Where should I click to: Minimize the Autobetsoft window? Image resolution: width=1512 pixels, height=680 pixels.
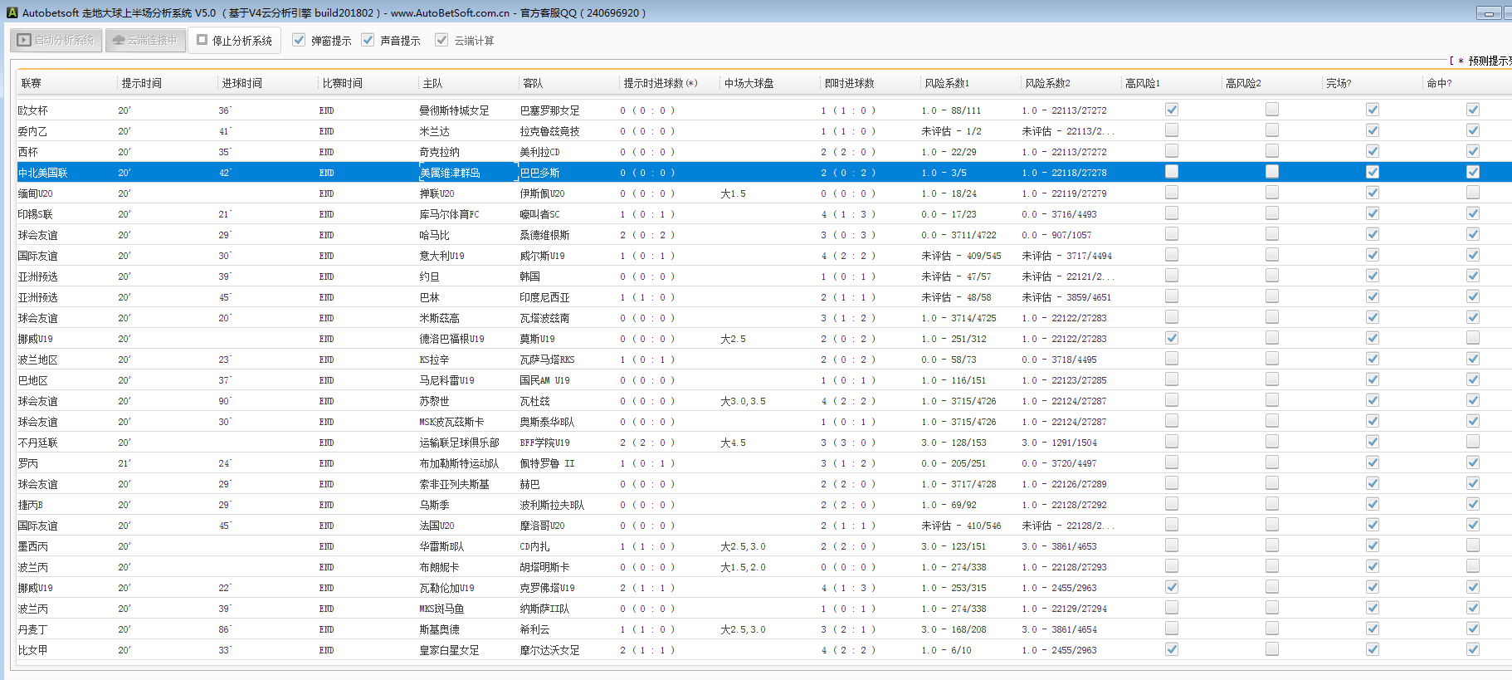point(1489,13)
